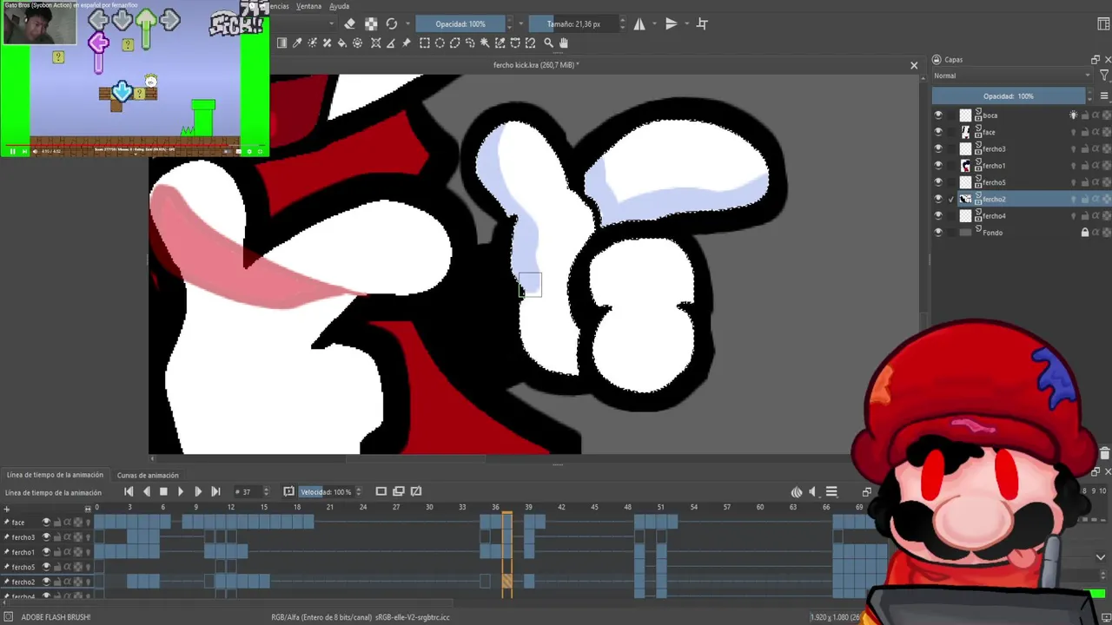Select the Zoom magnifier tool
The width and height of the screenshot is (1112, 625).
pyautogui.click(x=548, y=43)
